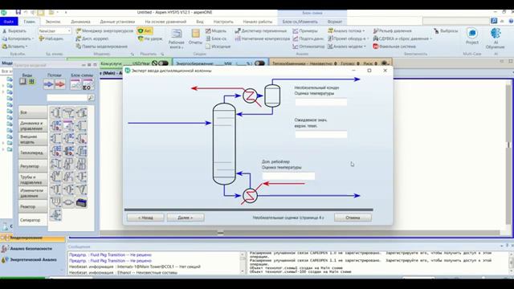Click the < Назад button in wizard
The width and height of the screenshot is (514, 289).
[x=145, y=218]
